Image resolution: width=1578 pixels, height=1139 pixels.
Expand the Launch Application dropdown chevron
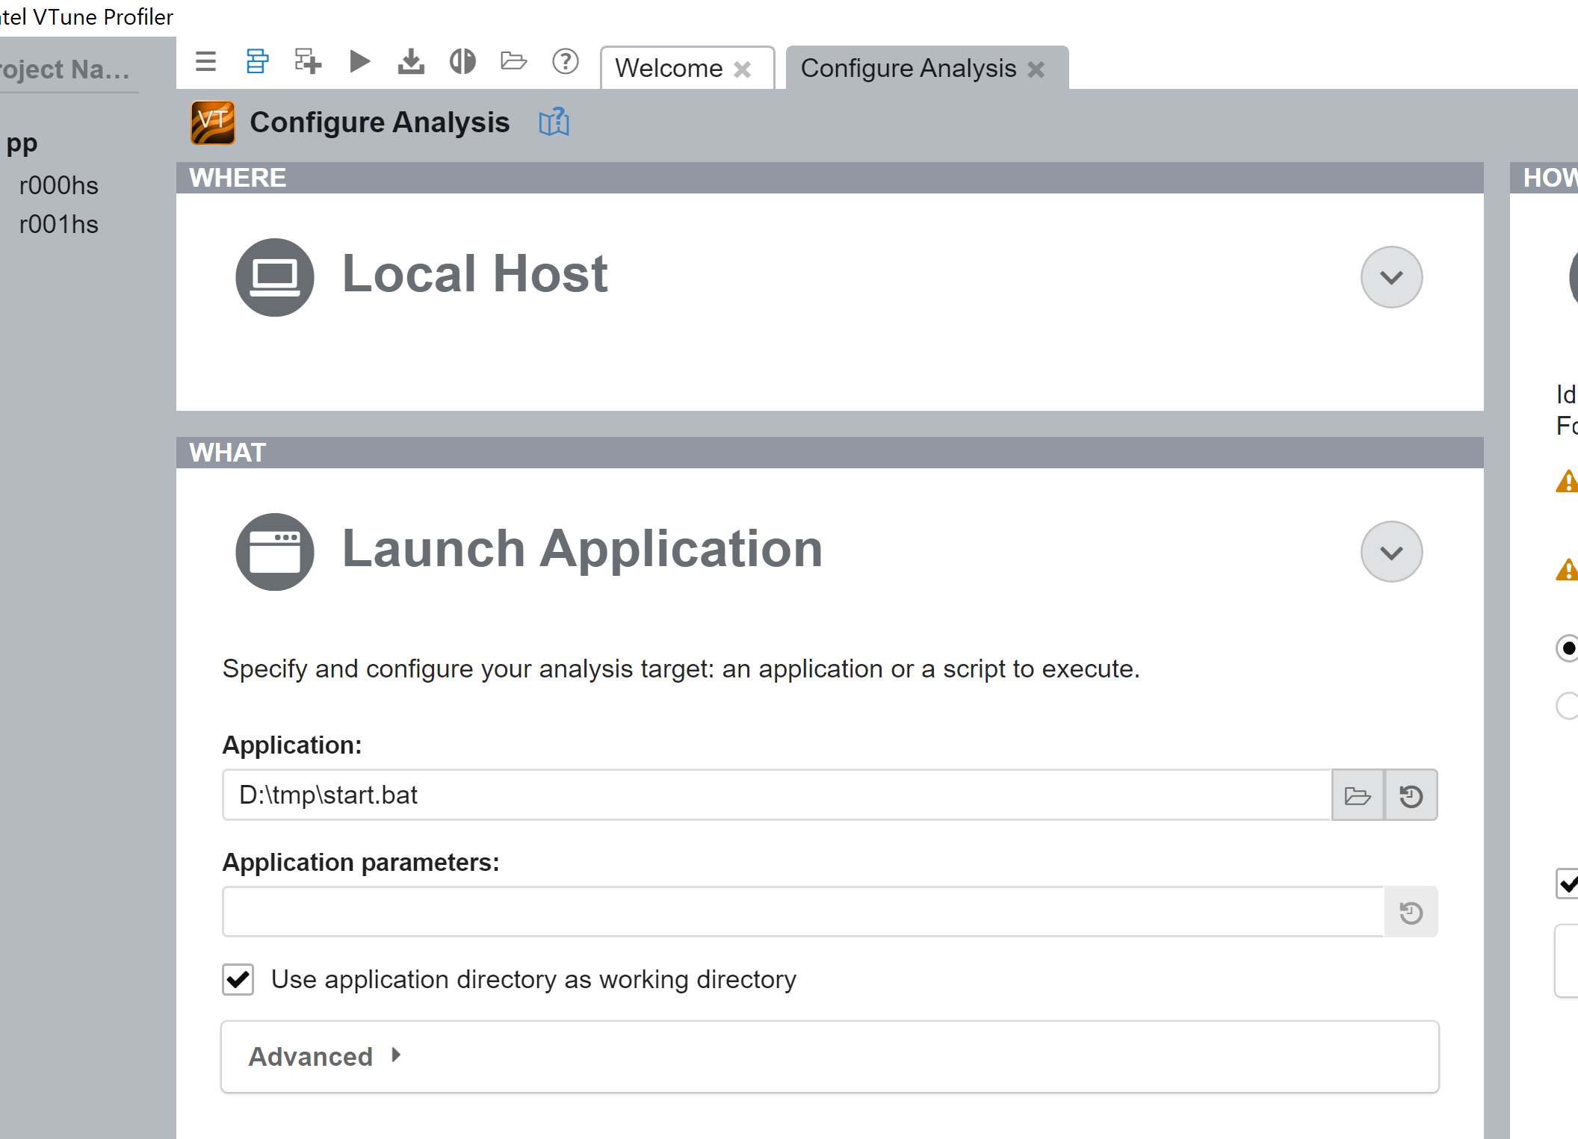pos(1391,552)
